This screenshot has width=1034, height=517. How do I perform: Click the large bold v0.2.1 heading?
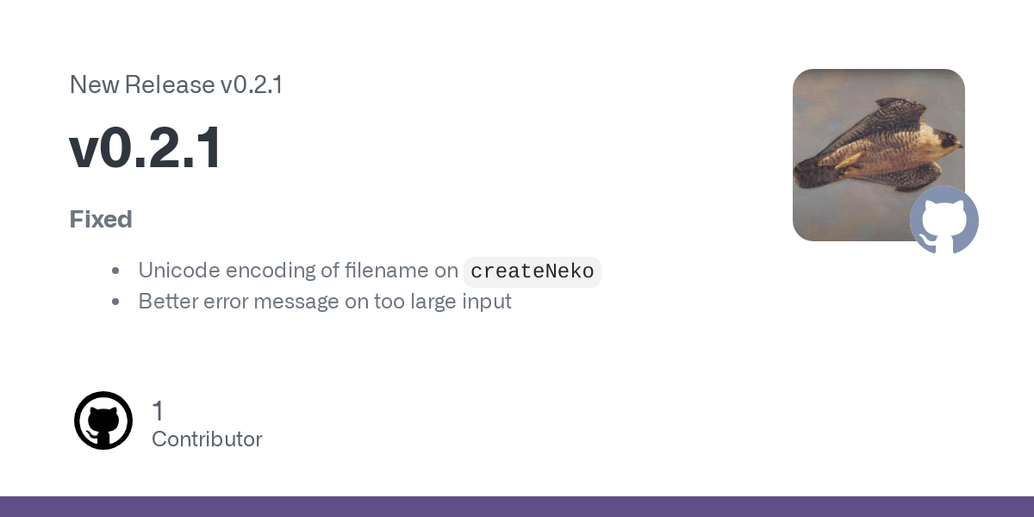tap(146, 148)
